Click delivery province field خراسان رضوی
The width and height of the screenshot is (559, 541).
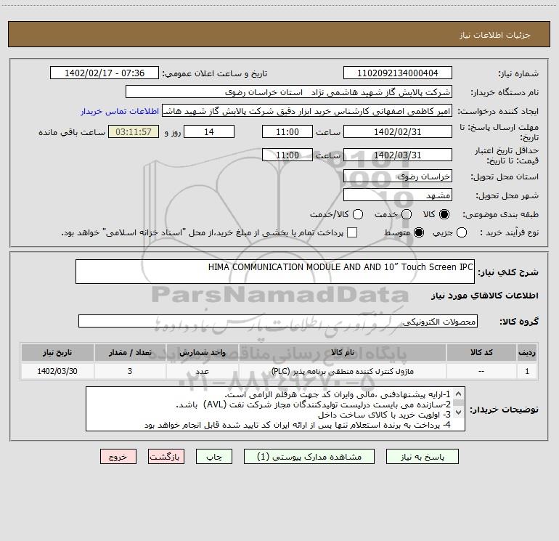[398, 176]
